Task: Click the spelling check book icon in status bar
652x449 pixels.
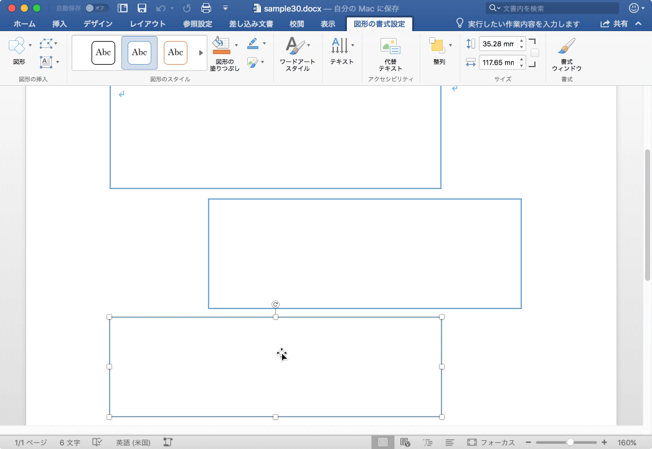Action: [97, 442]
